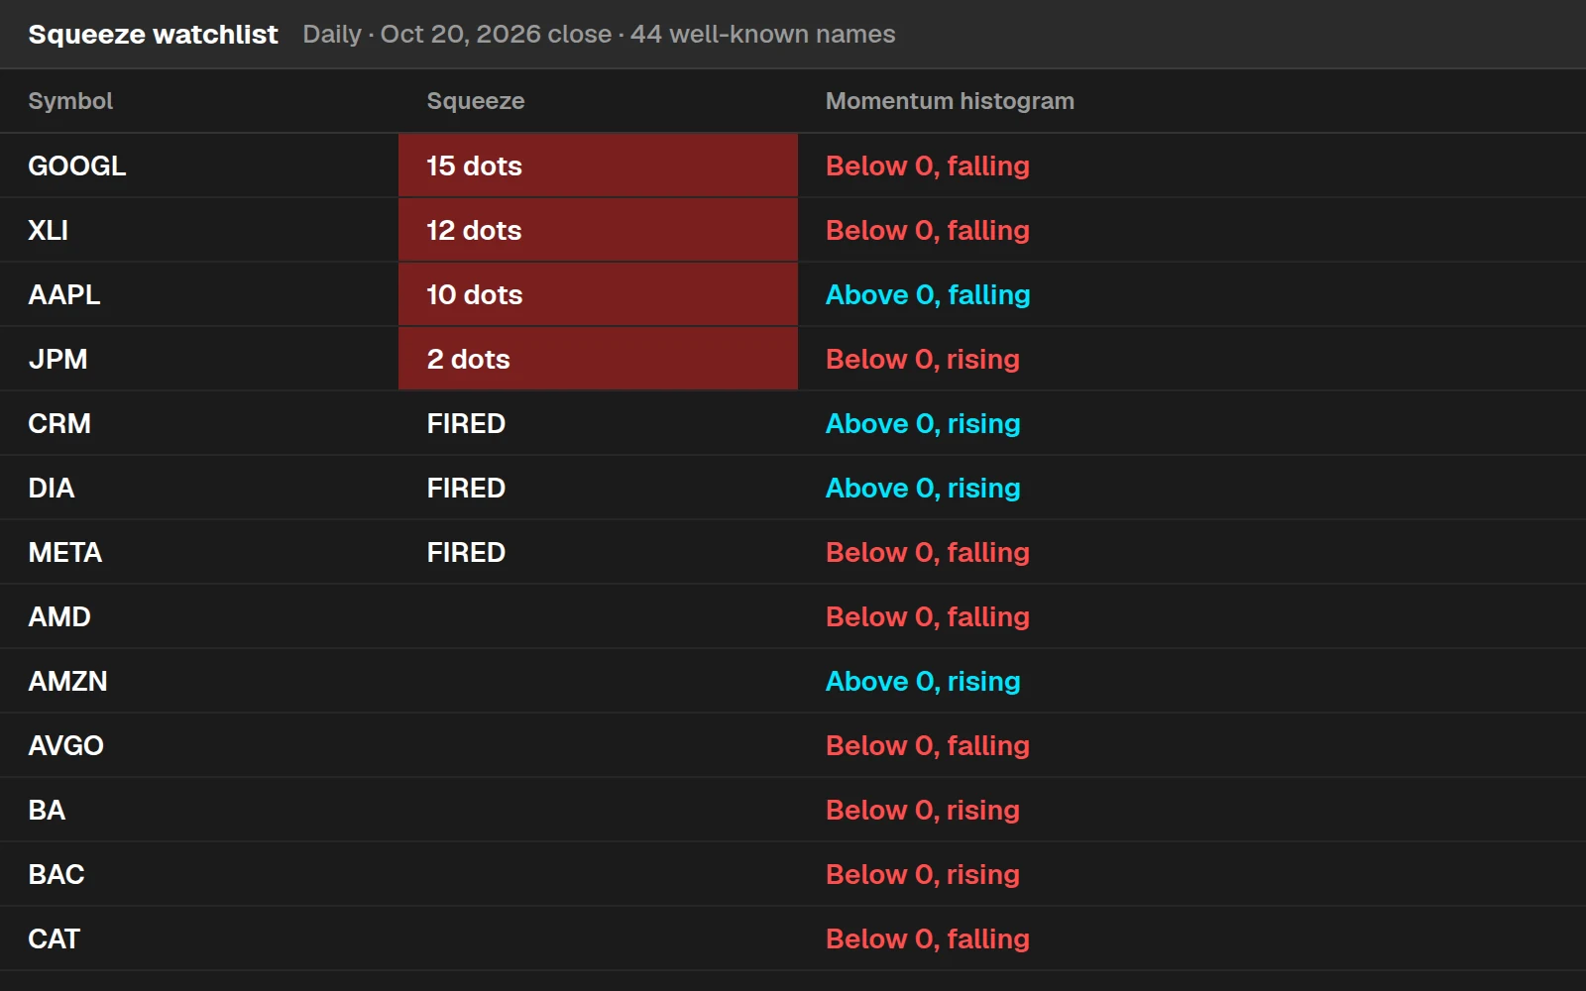
Task: Click the 2 dots squeeze cell
Action: pyautogui.click(x=598, y=359)
